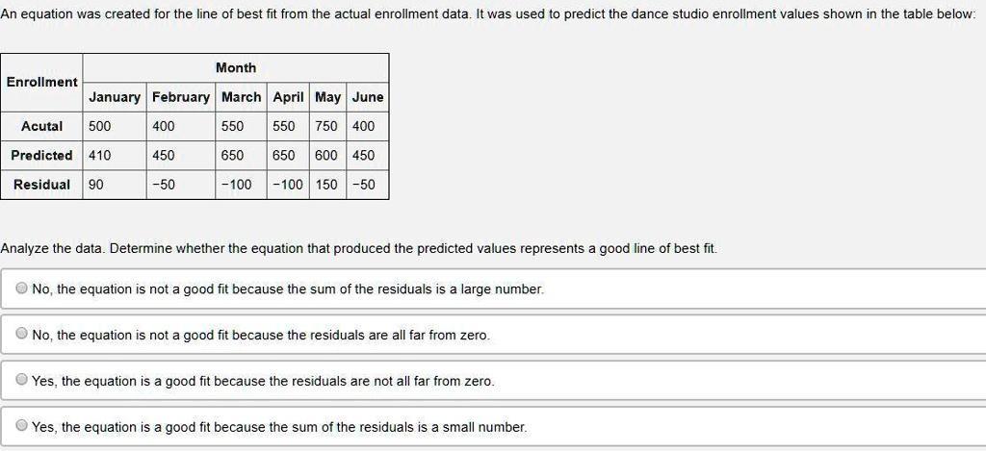Select radio 'residuals are not all far from zero'

pyautogui.click(x=22, y=380)
